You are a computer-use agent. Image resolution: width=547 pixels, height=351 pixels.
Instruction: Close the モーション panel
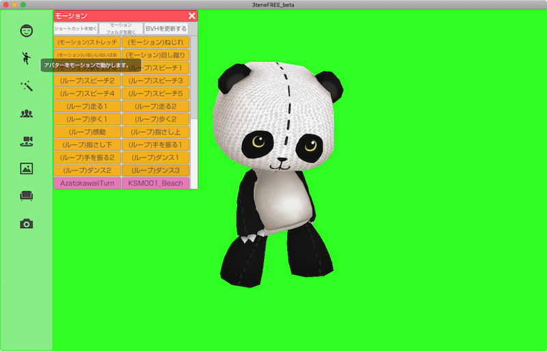click(192, 16)
